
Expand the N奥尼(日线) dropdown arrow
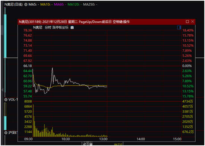click(26, 4)
